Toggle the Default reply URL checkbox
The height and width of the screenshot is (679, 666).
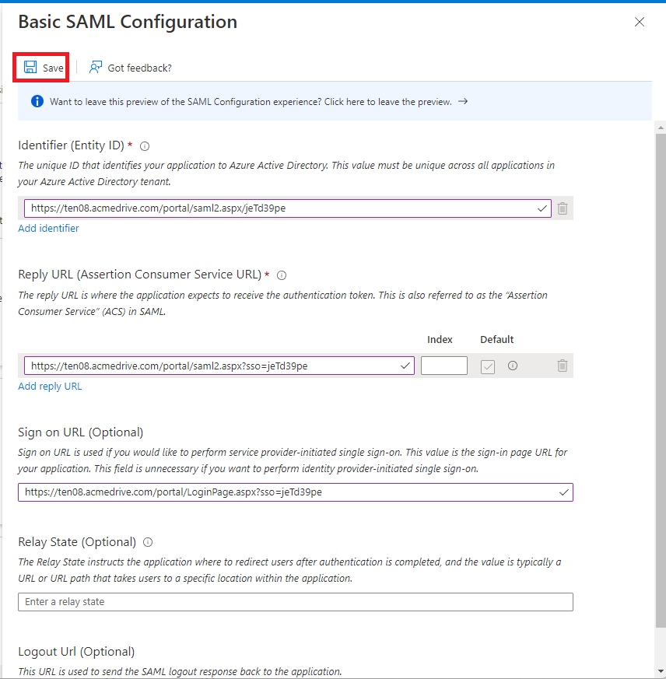[488, 367]
